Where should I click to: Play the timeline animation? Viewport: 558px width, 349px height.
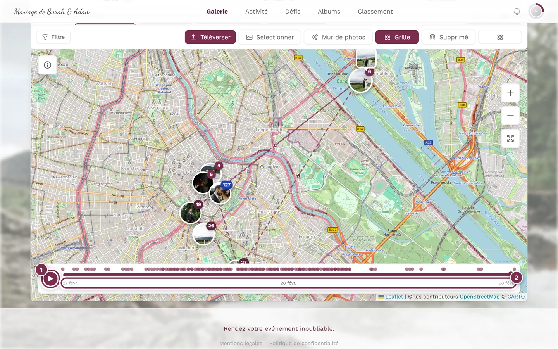tap(50, 278)
